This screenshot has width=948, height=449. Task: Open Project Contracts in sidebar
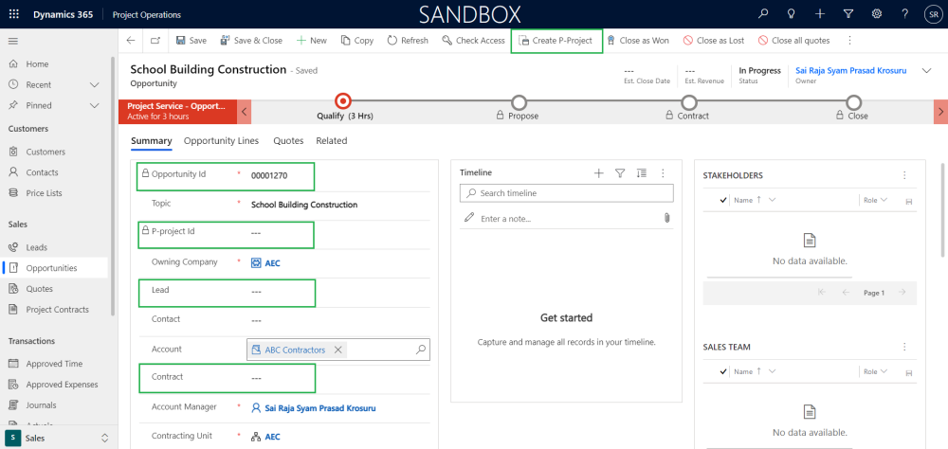pyautogui.click(x=56, y=309)
